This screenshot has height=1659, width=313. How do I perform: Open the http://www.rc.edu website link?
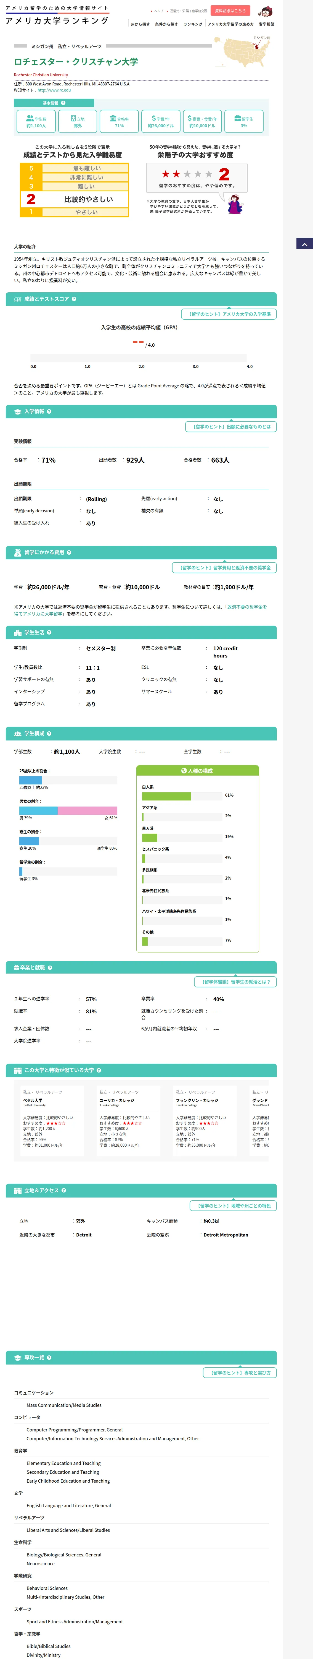coord(54,90)
